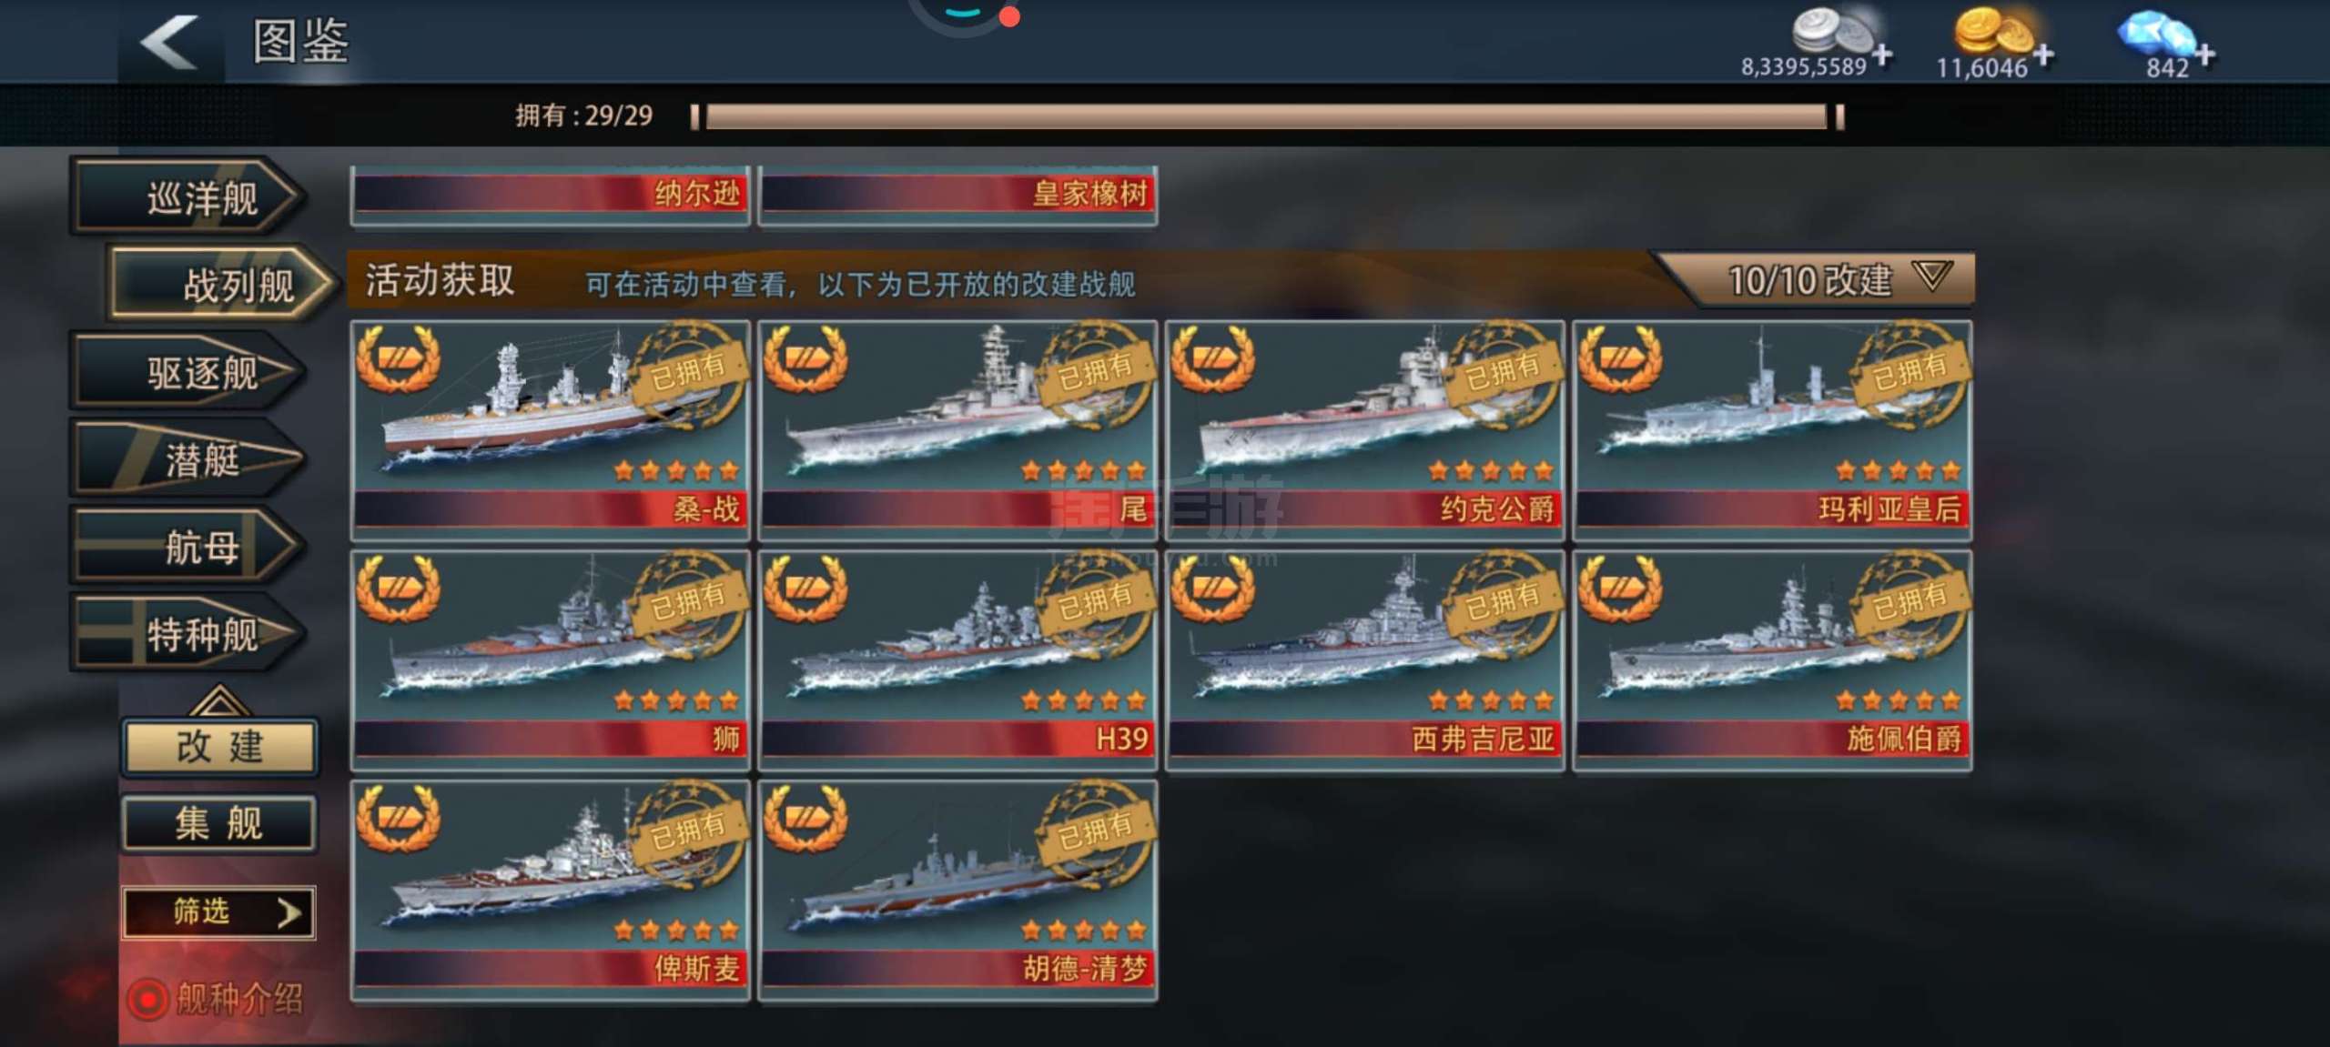Toggle the 集舰 filter button
The width and height of the screenshot is (2330, 1047).
pyautogui.click(x=219, y=824)
